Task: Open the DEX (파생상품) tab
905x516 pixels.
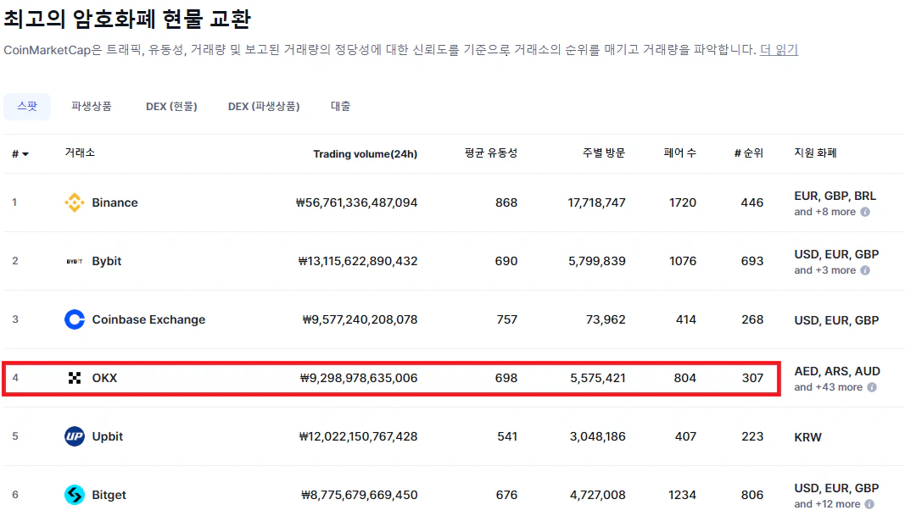Action: click(264, 106)
